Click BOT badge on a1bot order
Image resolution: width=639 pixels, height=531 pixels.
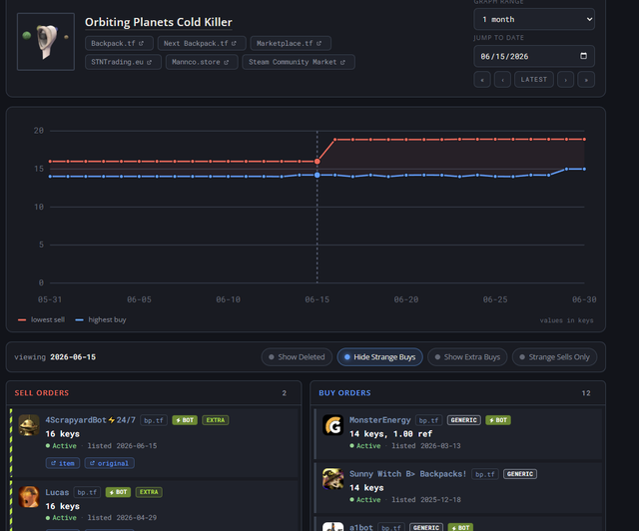pyautogui.click(x=460, y=527)
